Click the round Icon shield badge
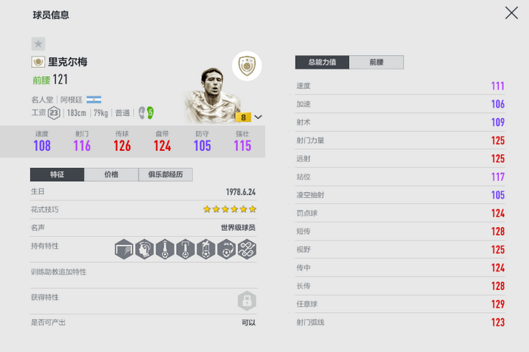529x352 pixels. [x=247, y=66]
